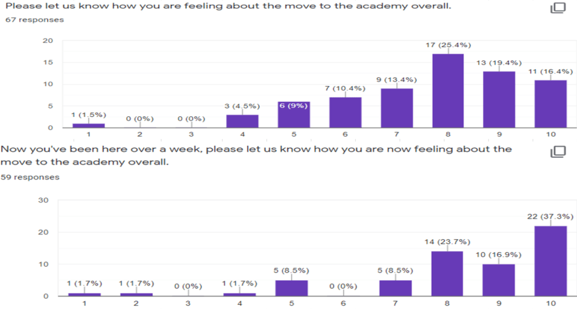The height and width of the screenshot is (309, 577).
Task: Click the second question title "Now you've been here"
Action: tap(256, 149)
